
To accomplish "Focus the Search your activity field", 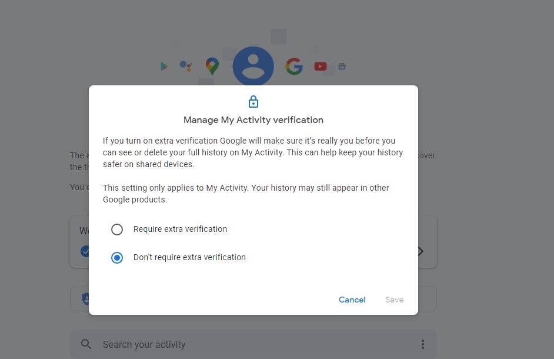I will 253,344.
